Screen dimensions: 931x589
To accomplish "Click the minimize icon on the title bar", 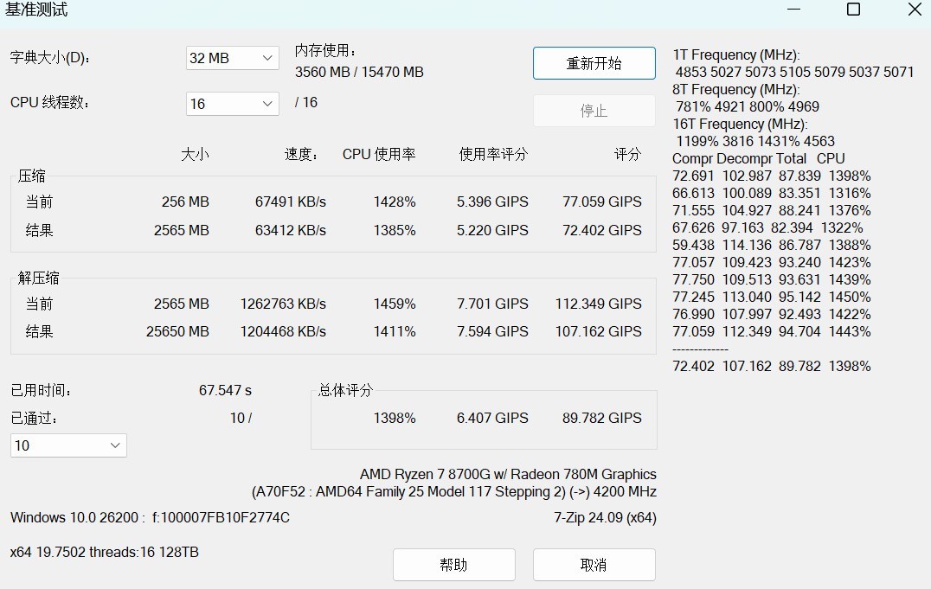I will click(793, 10).
